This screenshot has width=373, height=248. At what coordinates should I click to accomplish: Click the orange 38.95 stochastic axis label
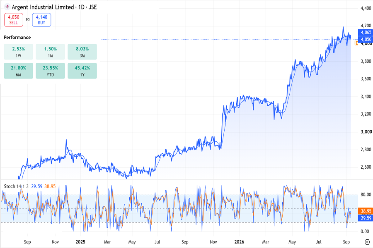366,211
